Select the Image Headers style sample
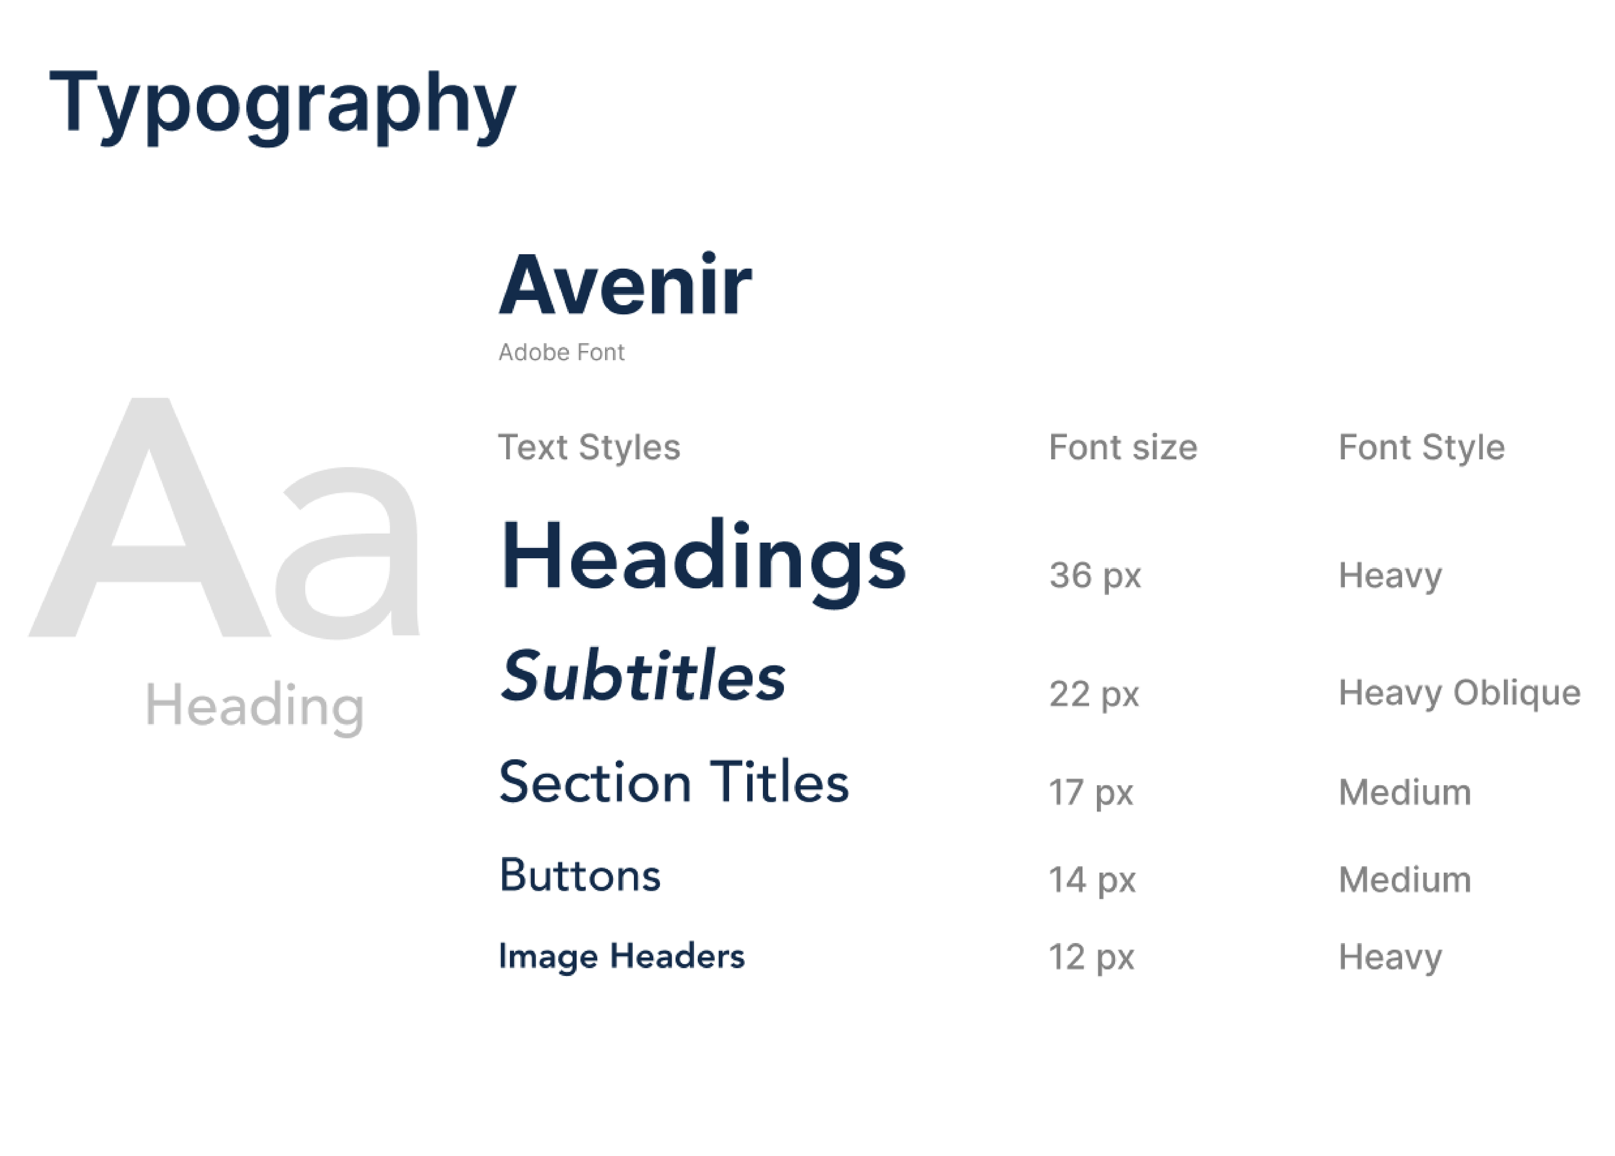 tap(621, 956)
